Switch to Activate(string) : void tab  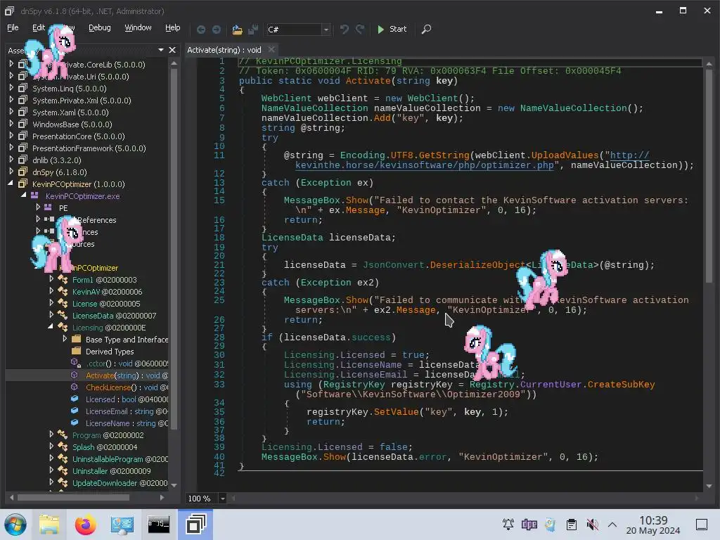pos(224,50)
